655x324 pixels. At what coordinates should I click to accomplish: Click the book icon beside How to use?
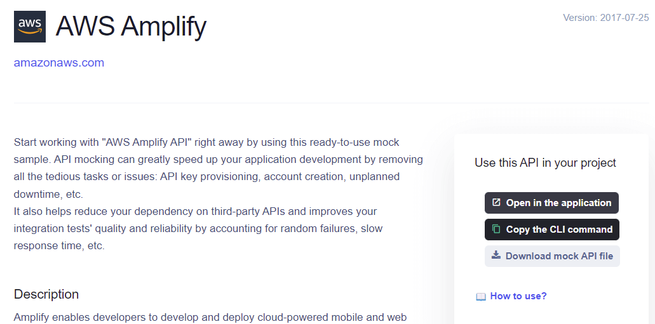tap(481, 296)
